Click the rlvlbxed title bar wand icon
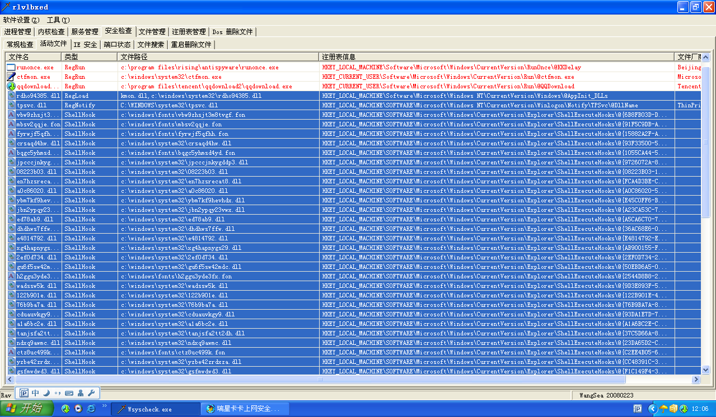 (x=6, y=7)
